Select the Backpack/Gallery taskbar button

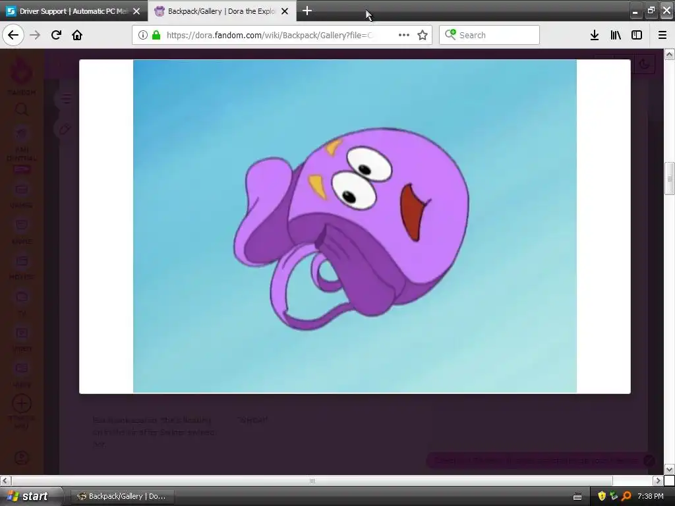point(121,496)
